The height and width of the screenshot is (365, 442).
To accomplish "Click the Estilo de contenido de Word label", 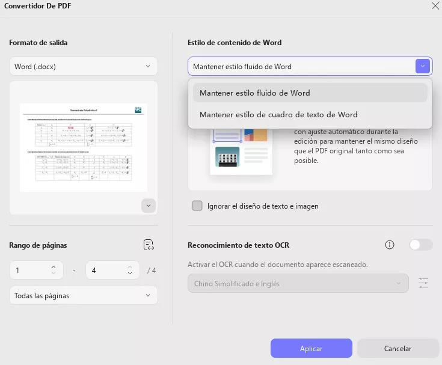I will click(235, 43).
